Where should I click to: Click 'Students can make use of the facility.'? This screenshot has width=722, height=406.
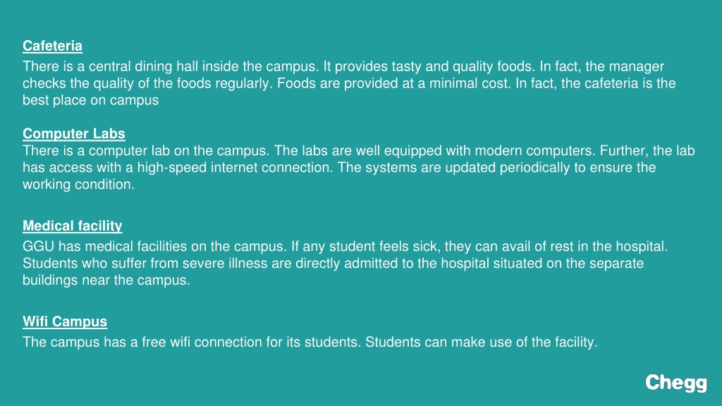(x=481, y=342)
